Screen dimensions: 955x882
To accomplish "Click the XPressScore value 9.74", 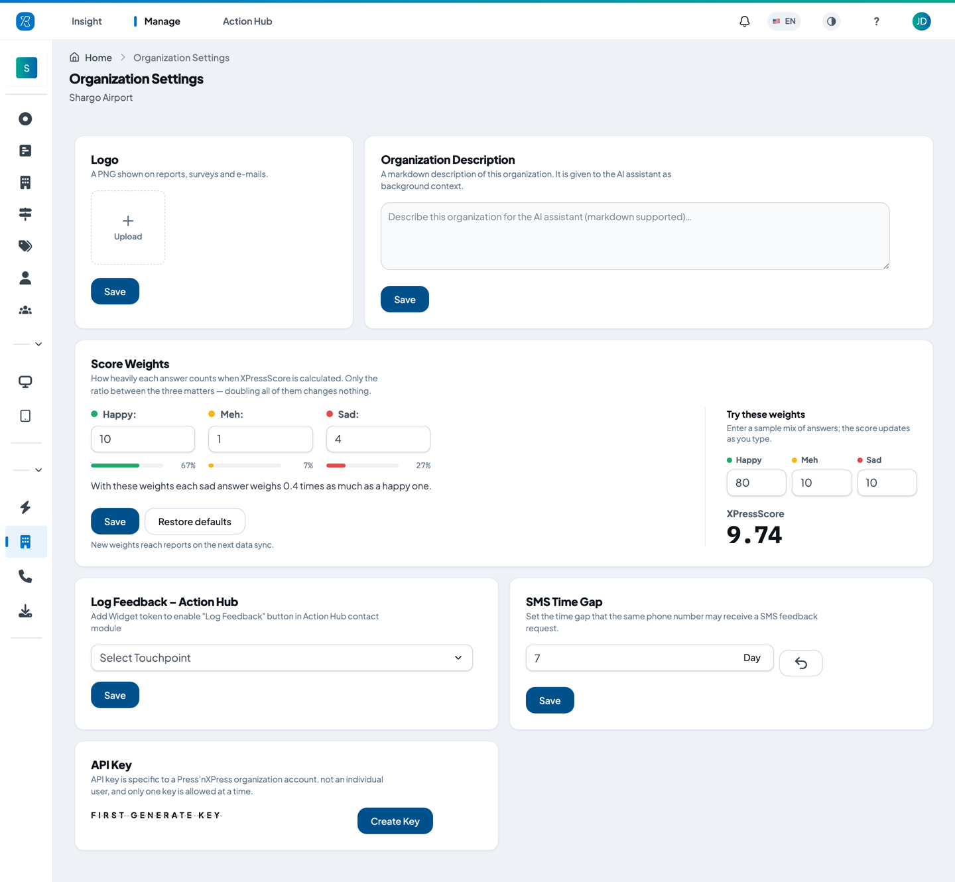I will pos(754,535).
